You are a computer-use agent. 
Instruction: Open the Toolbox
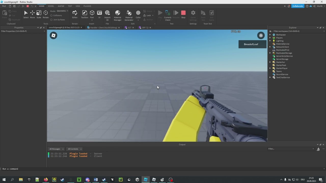(x=85, y=14)
